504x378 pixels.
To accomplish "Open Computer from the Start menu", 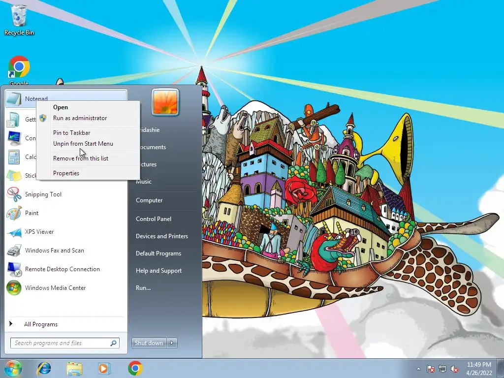I will (x=149, y=200).
